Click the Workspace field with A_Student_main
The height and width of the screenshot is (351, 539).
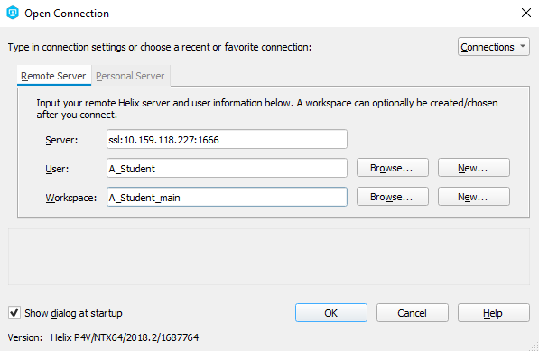pos(227,197)
